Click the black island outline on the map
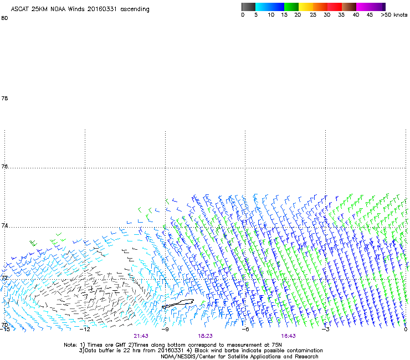 (x=178, y=304)
